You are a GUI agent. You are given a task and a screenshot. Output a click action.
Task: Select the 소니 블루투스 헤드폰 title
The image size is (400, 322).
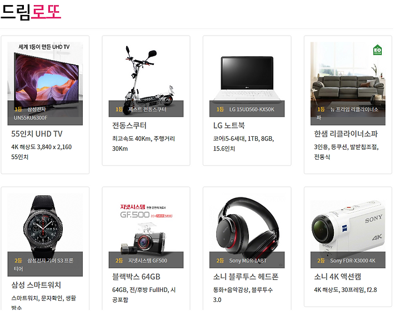point(246,277)
